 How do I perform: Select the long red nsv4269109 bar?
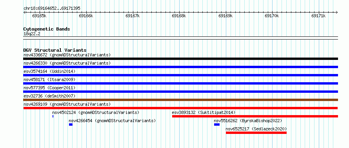(180, 108)
